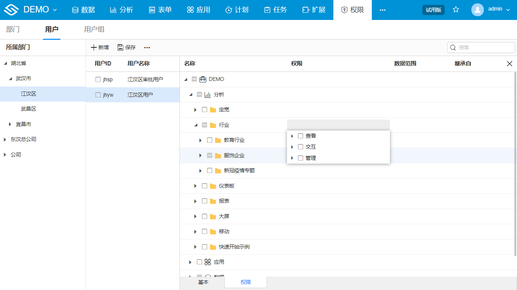The width and height of the screenshot is (517, 290).
Task: Click the 新增 button
Action: [x=100, y=47]
